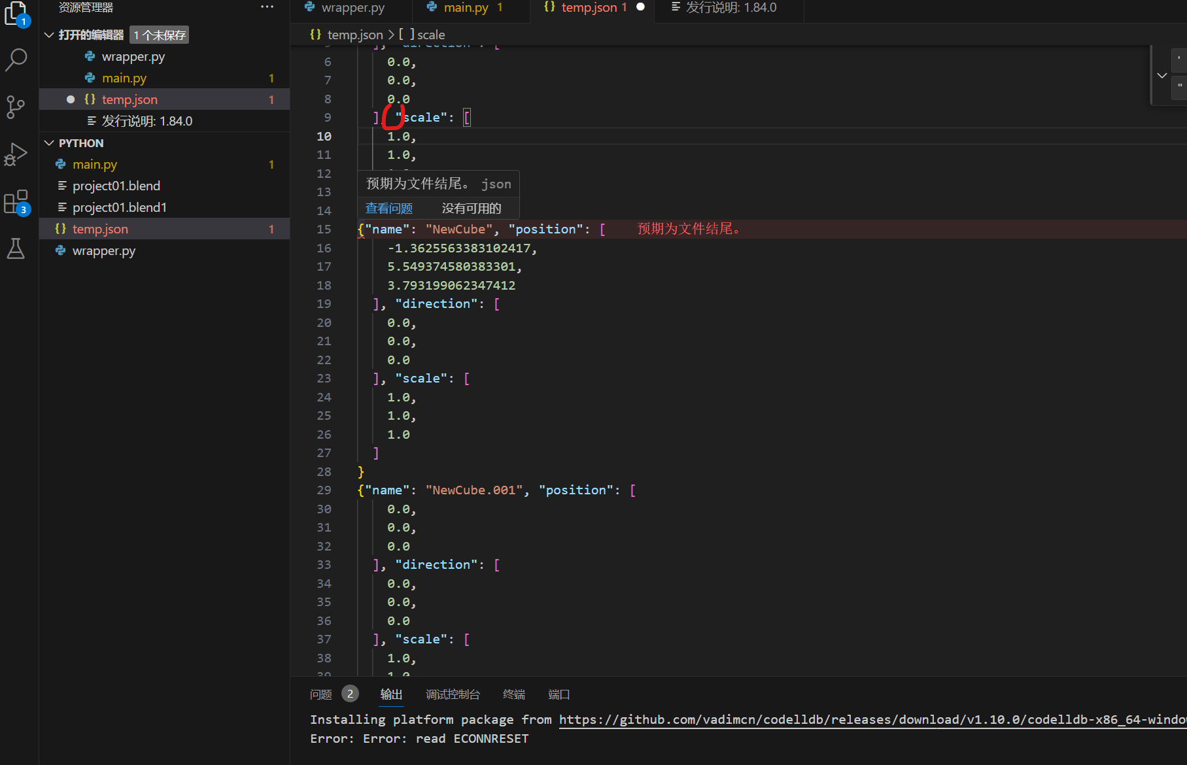1187x765 pixels.
Task: Click the unsaved dot on temp.json tab
Action: 640,7
